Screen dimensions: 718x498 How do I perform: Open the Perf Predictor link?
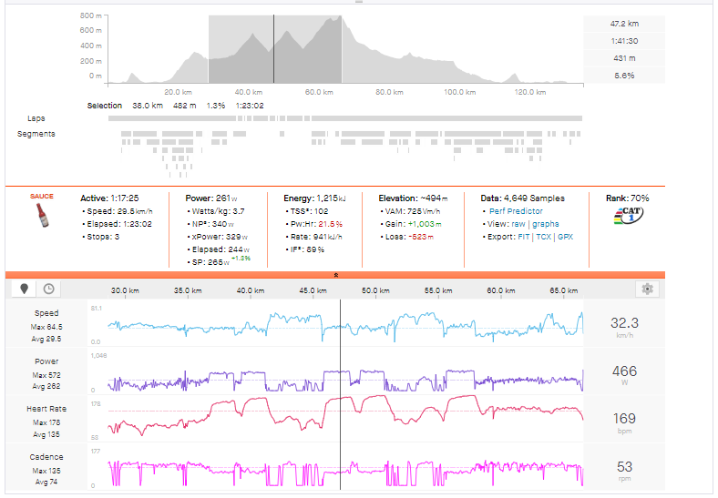click(x=516, y=211)
